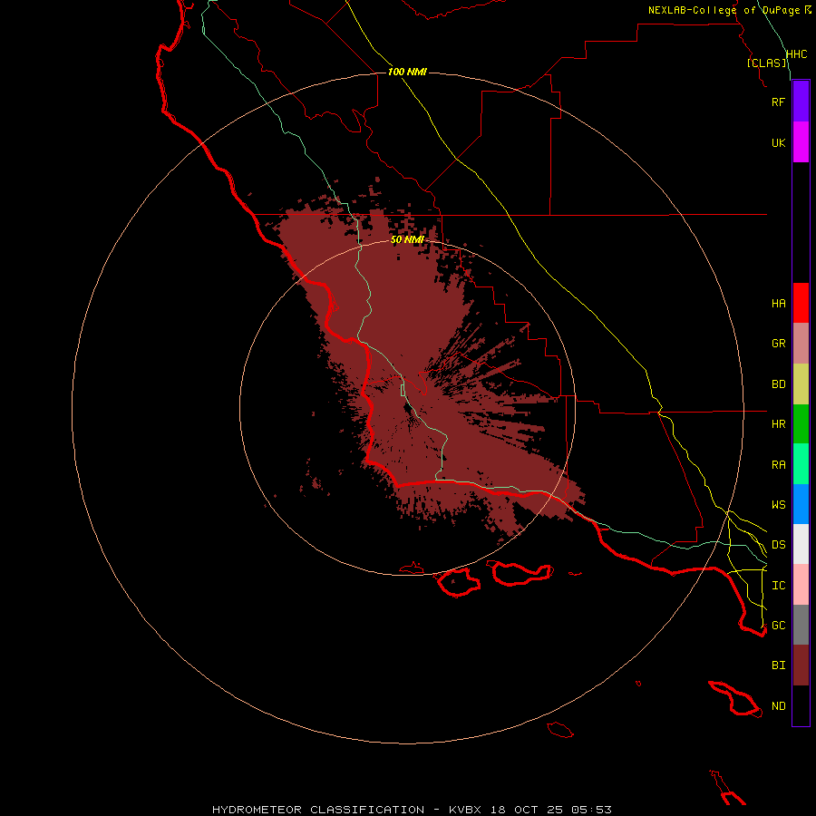Screen dimensions: 816x816
Task: Click the UK legend label
Action: pyautogui.click(x=778, y=142)
